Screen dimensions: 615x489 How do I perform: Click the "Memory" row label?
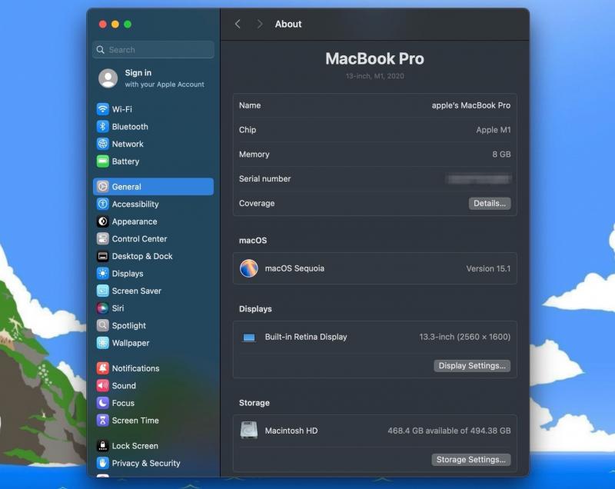pyautogui.click(x=254, y=155)
